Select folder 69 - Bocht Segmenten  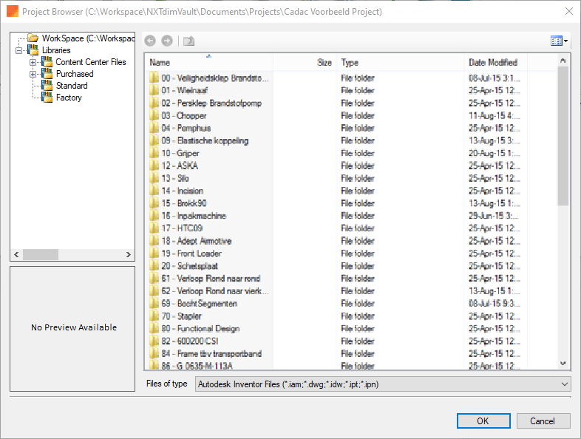(194, 304)
